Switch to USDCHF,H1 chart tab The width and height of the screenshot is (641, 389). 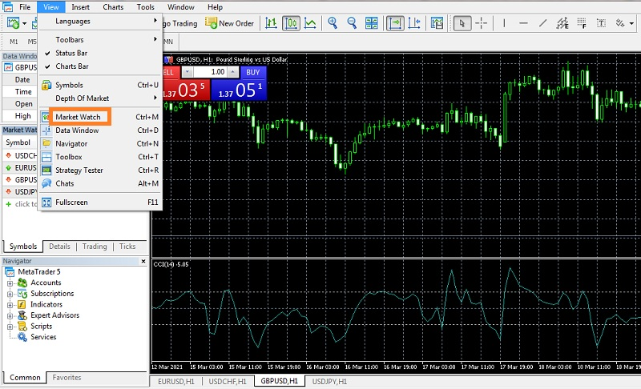click(x=228, y=382)
